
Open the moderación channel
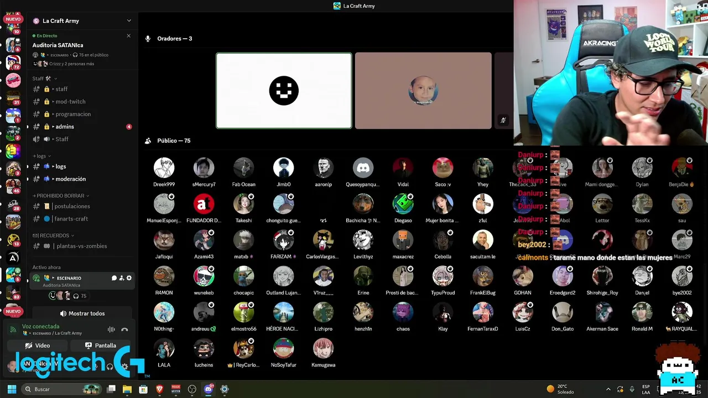(x=82, y=179)
